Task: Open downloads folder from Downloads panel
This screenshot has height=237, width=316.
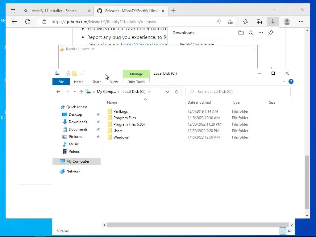Action: click(x=241, y=33)
